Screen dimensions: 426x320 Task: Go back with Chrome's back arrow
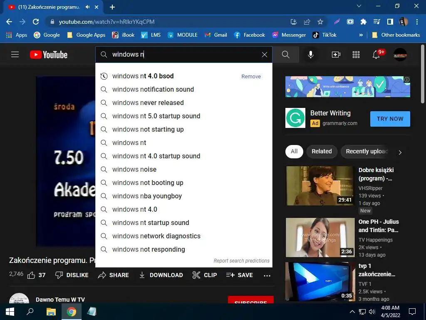point(9,22)
